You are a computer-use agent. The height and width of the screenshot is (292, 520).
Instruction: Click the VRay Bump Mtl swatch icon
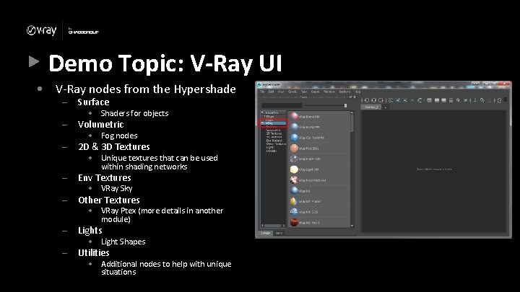pos(294,127)
